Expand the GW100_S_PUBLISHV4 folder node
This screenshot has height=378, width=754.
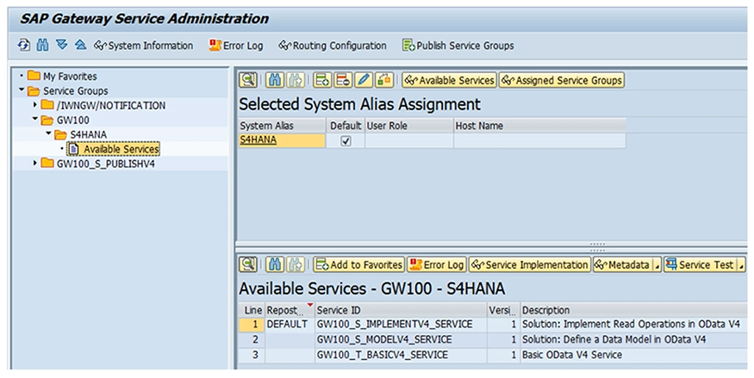point(35,164)
